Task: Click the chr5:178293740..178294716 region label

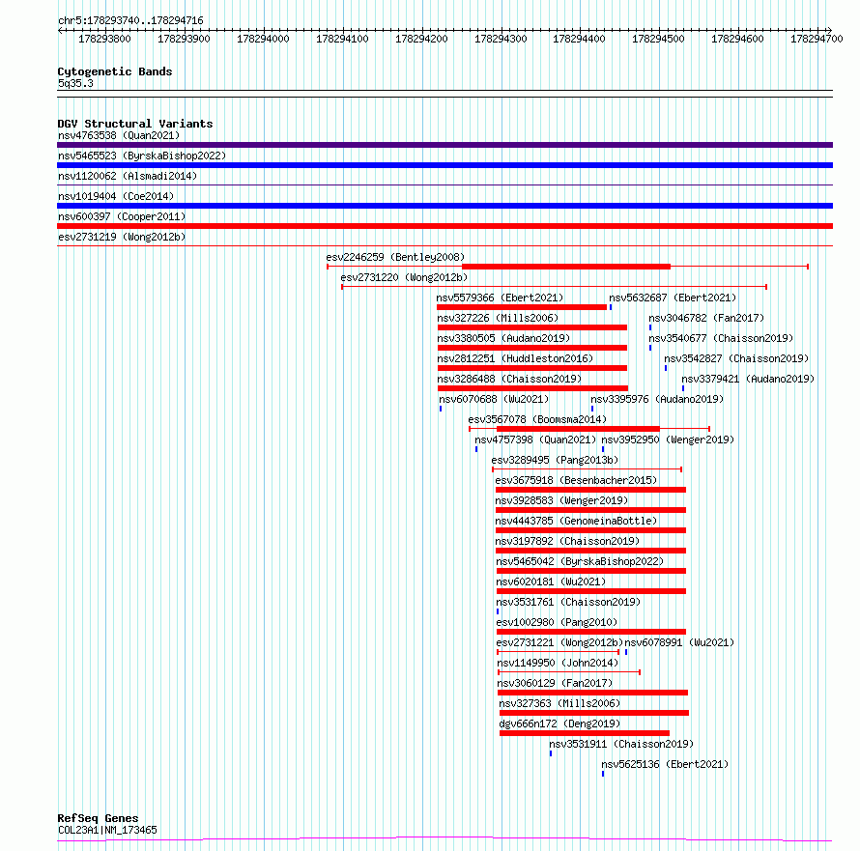Action: point(130,21)
